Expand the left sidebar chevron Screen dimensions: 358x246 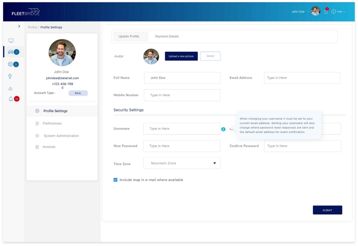[19, 26]
